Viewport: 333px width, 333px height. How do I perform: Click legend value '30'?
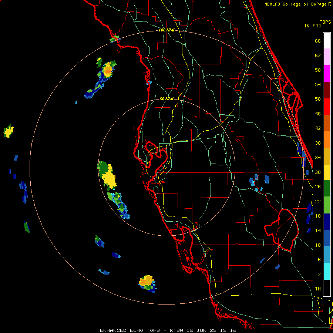tap(318, 172)
